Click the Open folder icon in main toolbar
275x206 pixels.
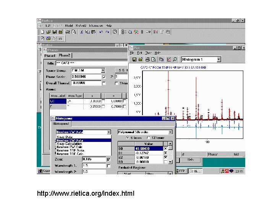[x=49, y=32]
